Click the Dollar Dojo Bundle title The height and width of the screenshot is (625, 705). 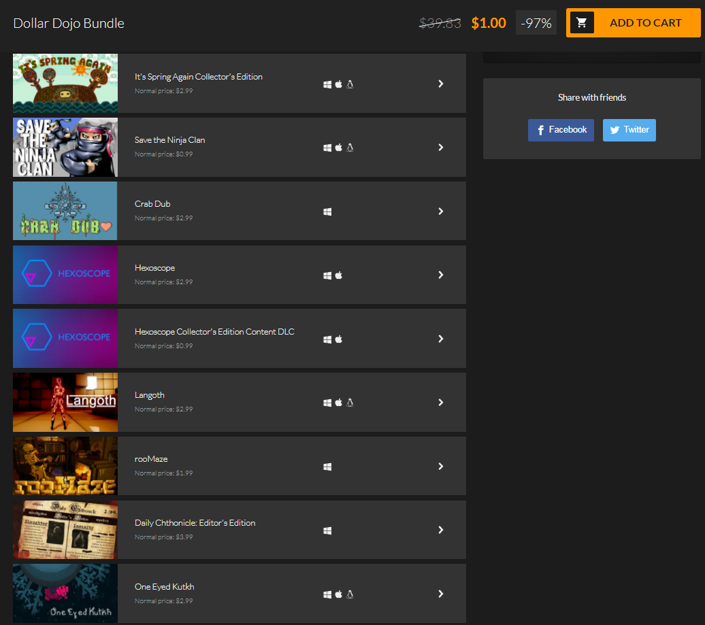tap(69, 23)
